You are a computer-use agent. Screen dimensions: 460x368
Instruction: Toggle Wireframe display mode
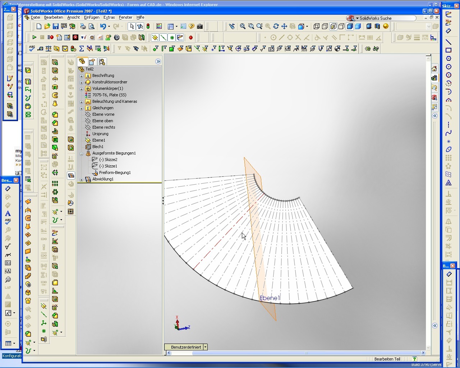click(317, 26)
